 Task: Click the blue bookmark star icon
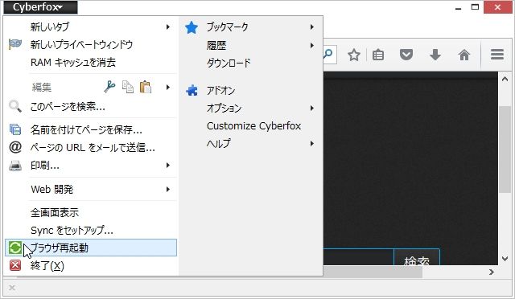[192, 27]
